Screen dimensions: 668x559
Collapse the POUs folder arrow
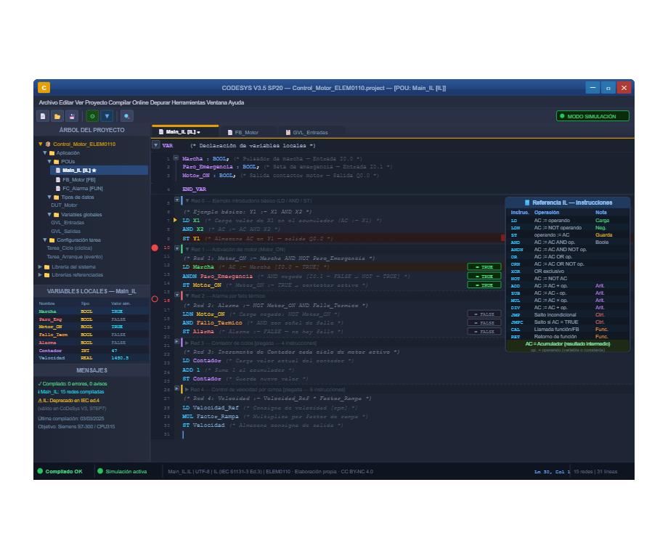pyautogui.click(x=49, y=161)
